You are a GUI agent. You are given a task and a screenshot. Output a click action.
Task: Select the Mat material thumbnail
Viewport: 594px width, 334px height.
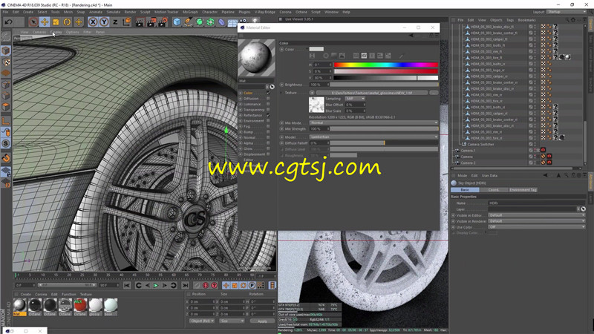click(20, 307)
